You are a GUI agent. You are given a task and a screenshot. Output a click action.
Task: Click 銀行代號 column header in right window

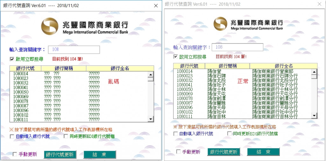(x=189, y=66)
